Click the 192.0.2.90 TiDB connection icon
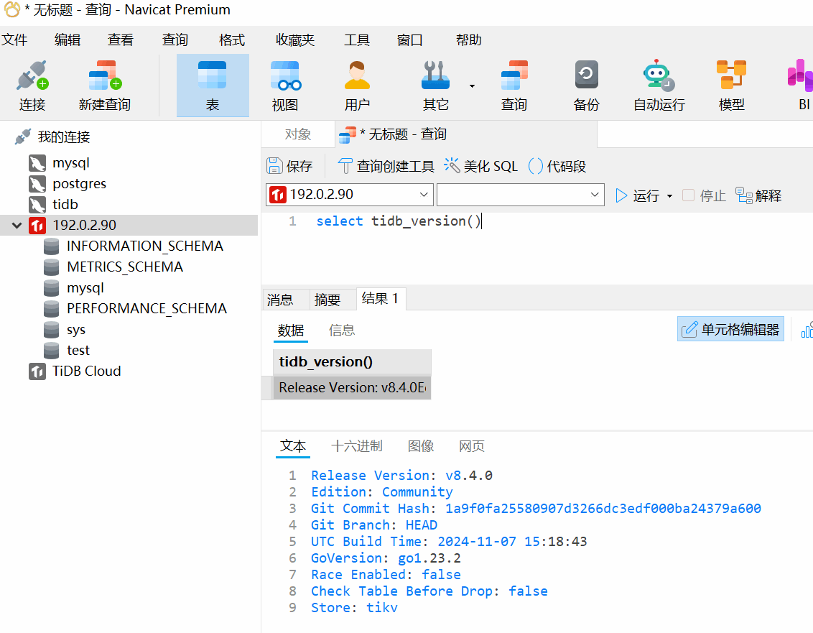This screenshot has width=813, height=633. [37, 225]
